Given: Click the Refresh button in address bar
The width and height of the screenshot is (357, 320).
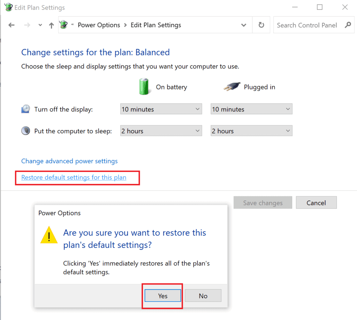Looking at the screenshot, I should (261, 25).
